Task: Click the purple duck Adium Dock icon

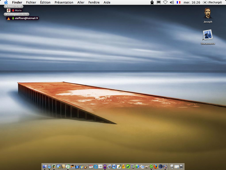Action: [105, 167]
